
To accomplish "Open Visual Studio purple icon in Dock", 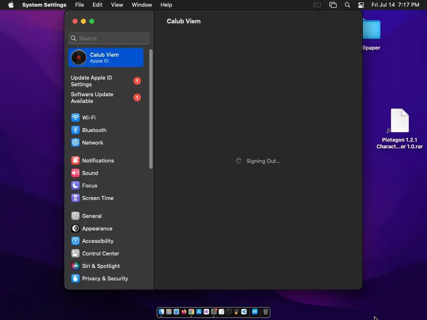I will pos(206,312).
